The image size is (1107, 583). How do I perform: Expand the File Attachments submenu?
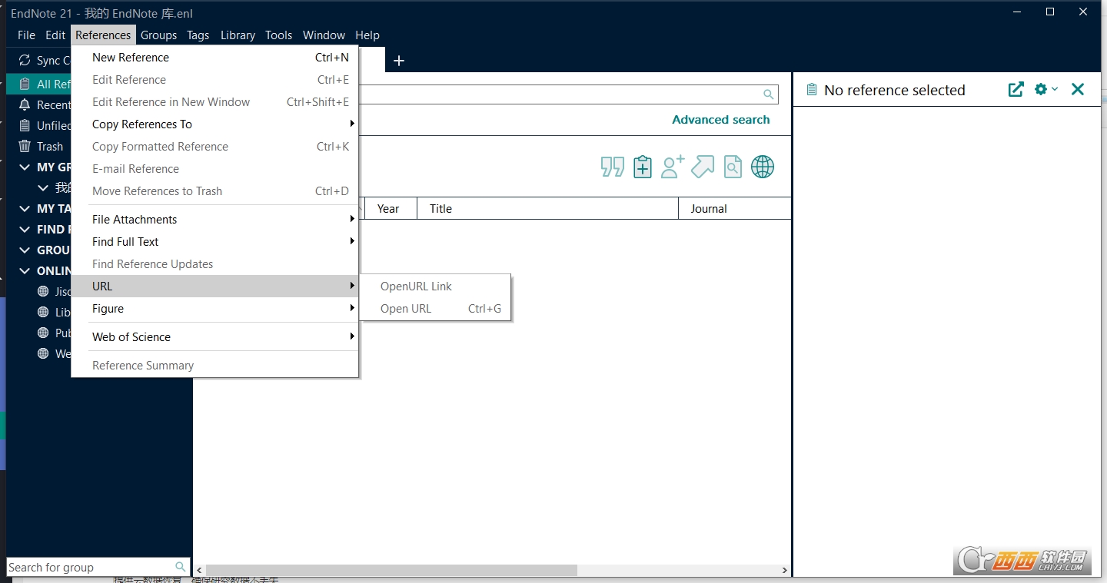pos(214,220)
